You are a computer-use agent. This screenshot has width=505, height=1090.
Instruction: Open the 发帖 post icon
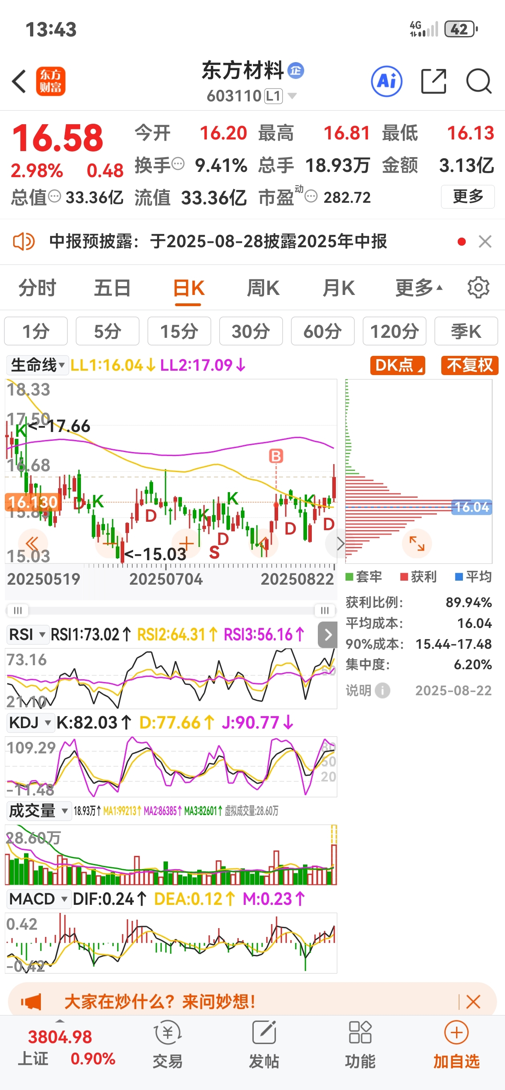click(264, 1032)
